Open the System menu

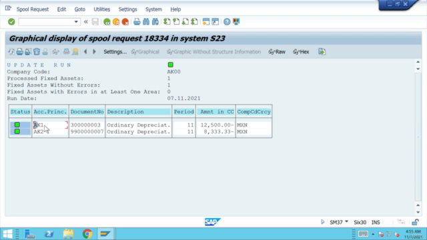153,9
